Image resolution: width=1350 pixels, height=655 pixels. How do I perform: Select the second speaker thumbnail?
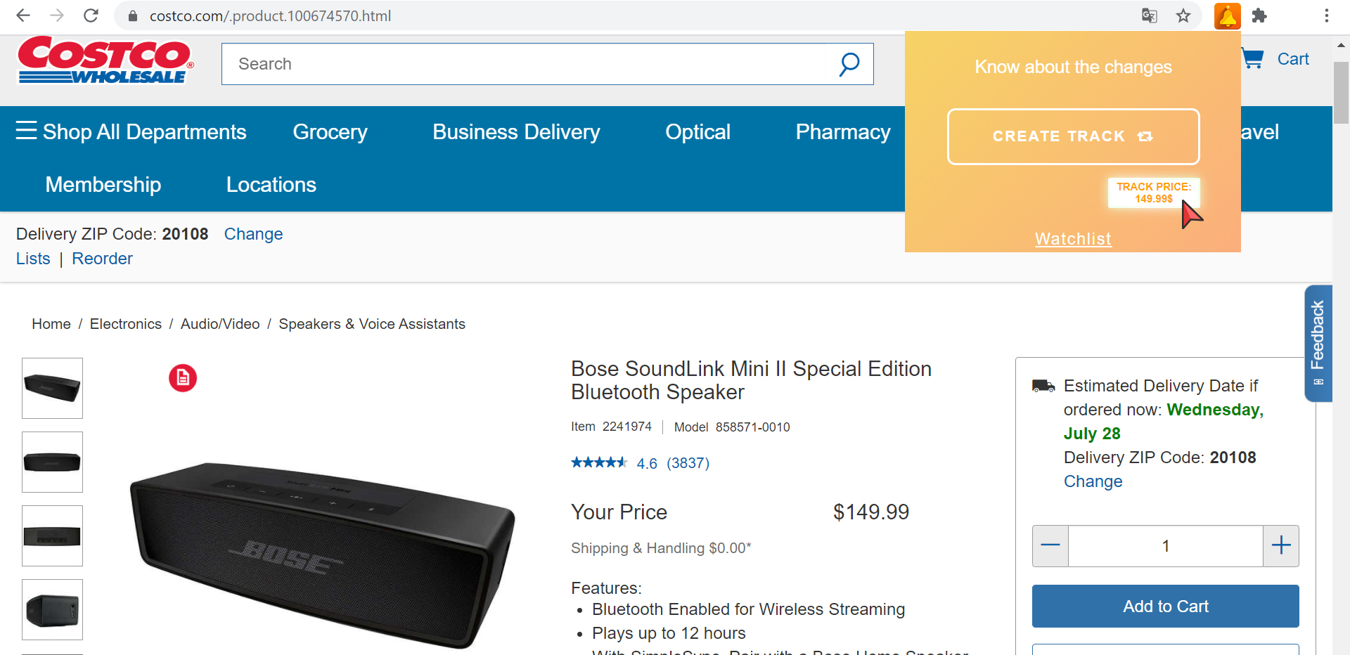[53, 462]
